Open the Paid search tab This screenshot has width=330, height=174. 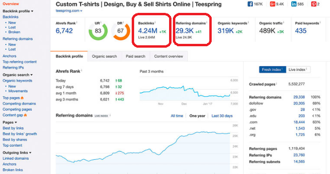pos(136,56)
